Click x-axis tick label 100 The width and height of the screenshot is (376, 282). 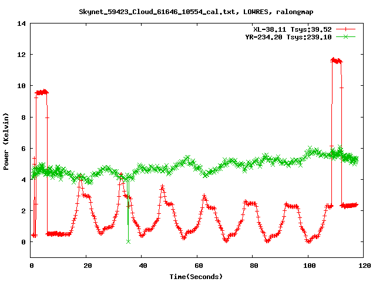point(310,266)
